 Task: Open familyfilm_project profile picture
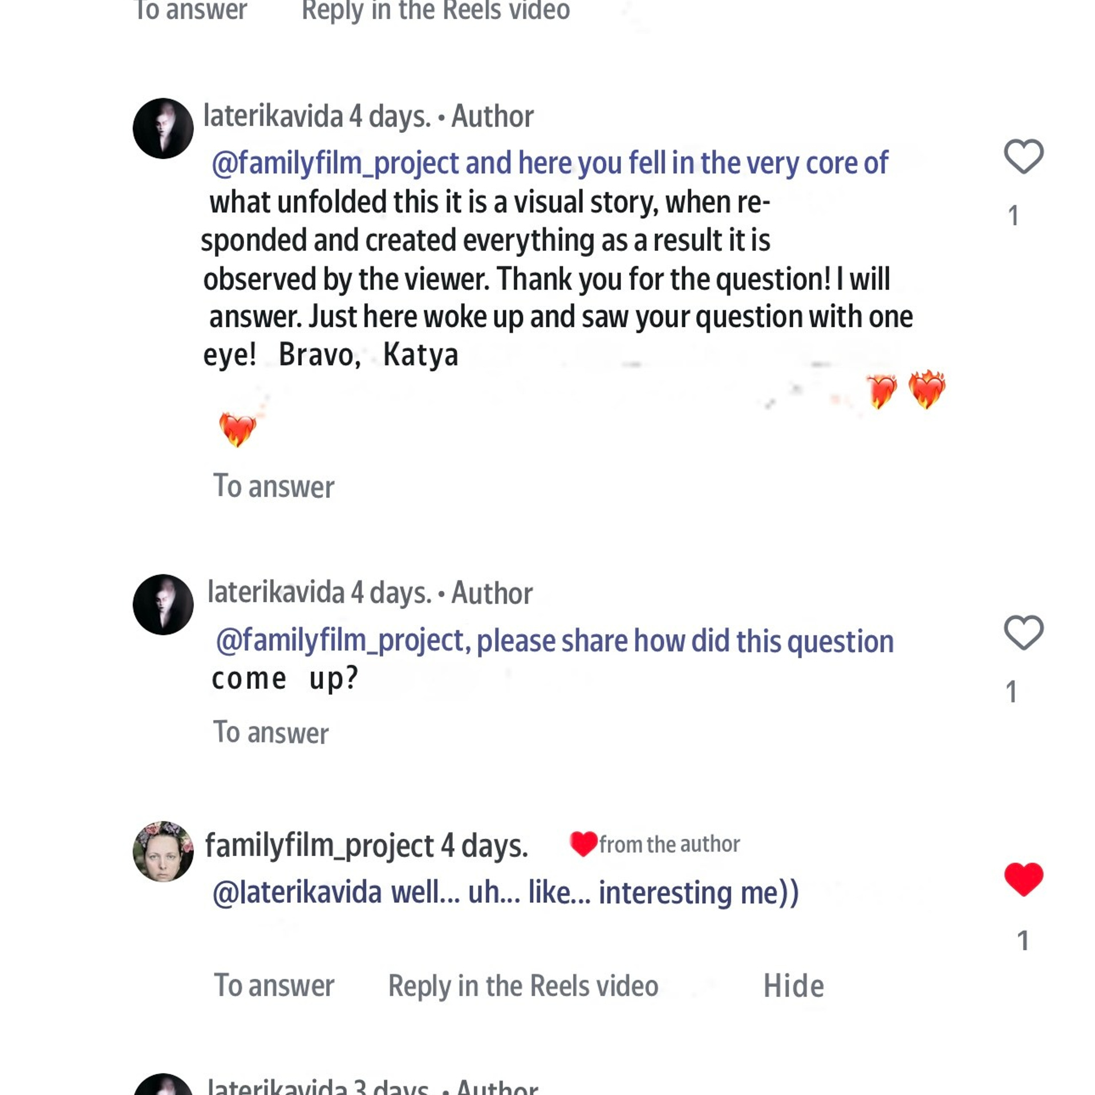163,851
